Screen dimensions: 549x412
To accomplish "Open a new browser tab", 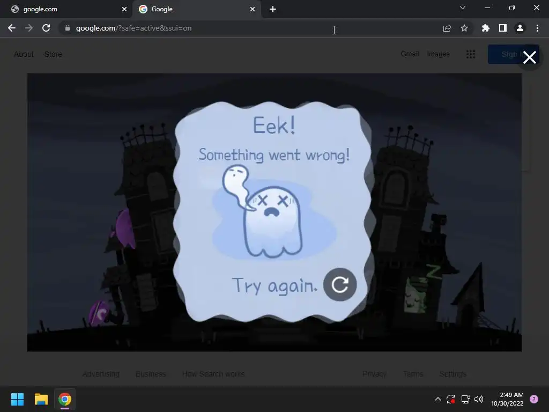I will point(273,9).
